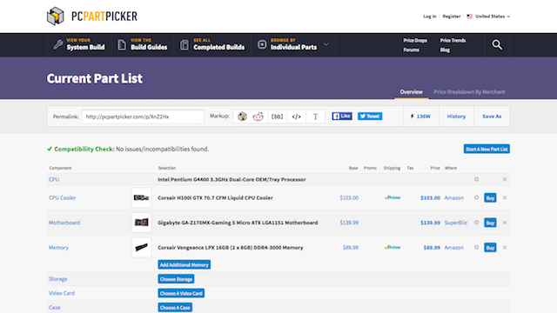Click Choose A Video Card

click(181, 293)
